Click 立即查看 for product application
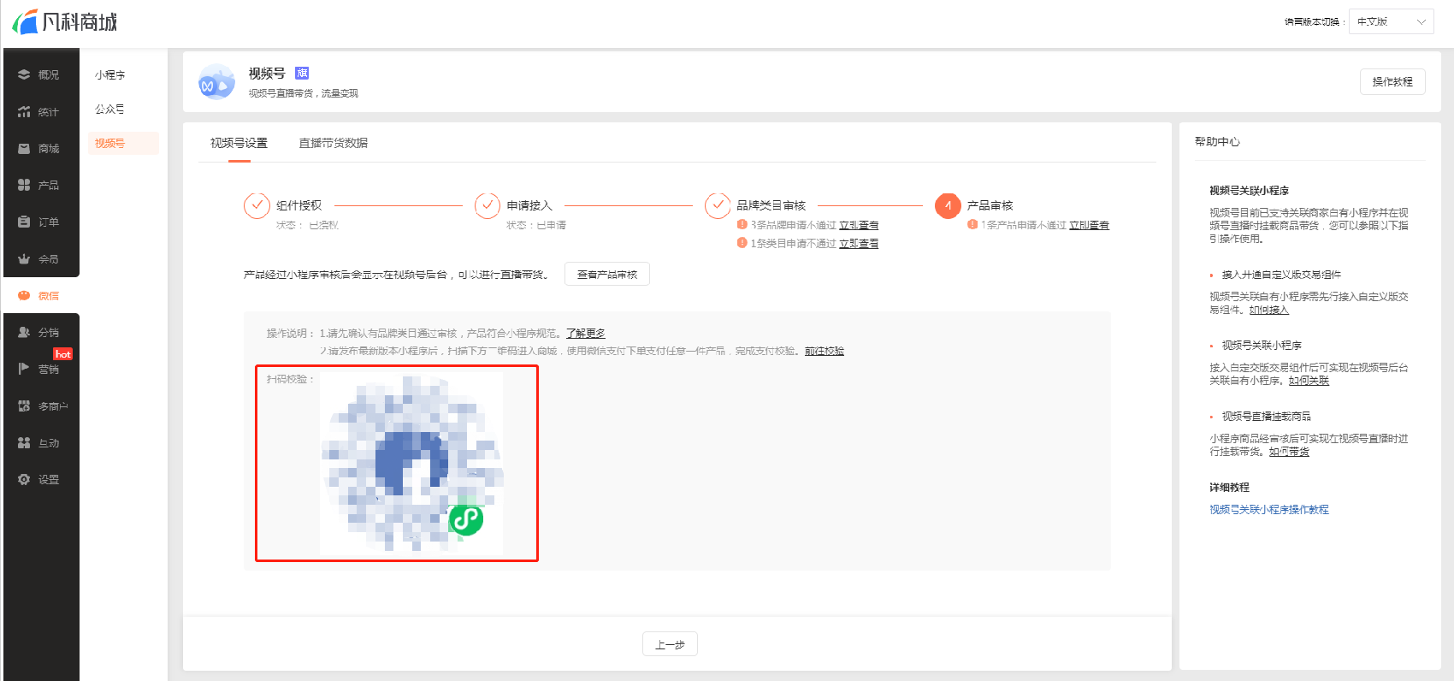The width and height of the screenshot is (1454, 681). click(x=1089, y=225)
